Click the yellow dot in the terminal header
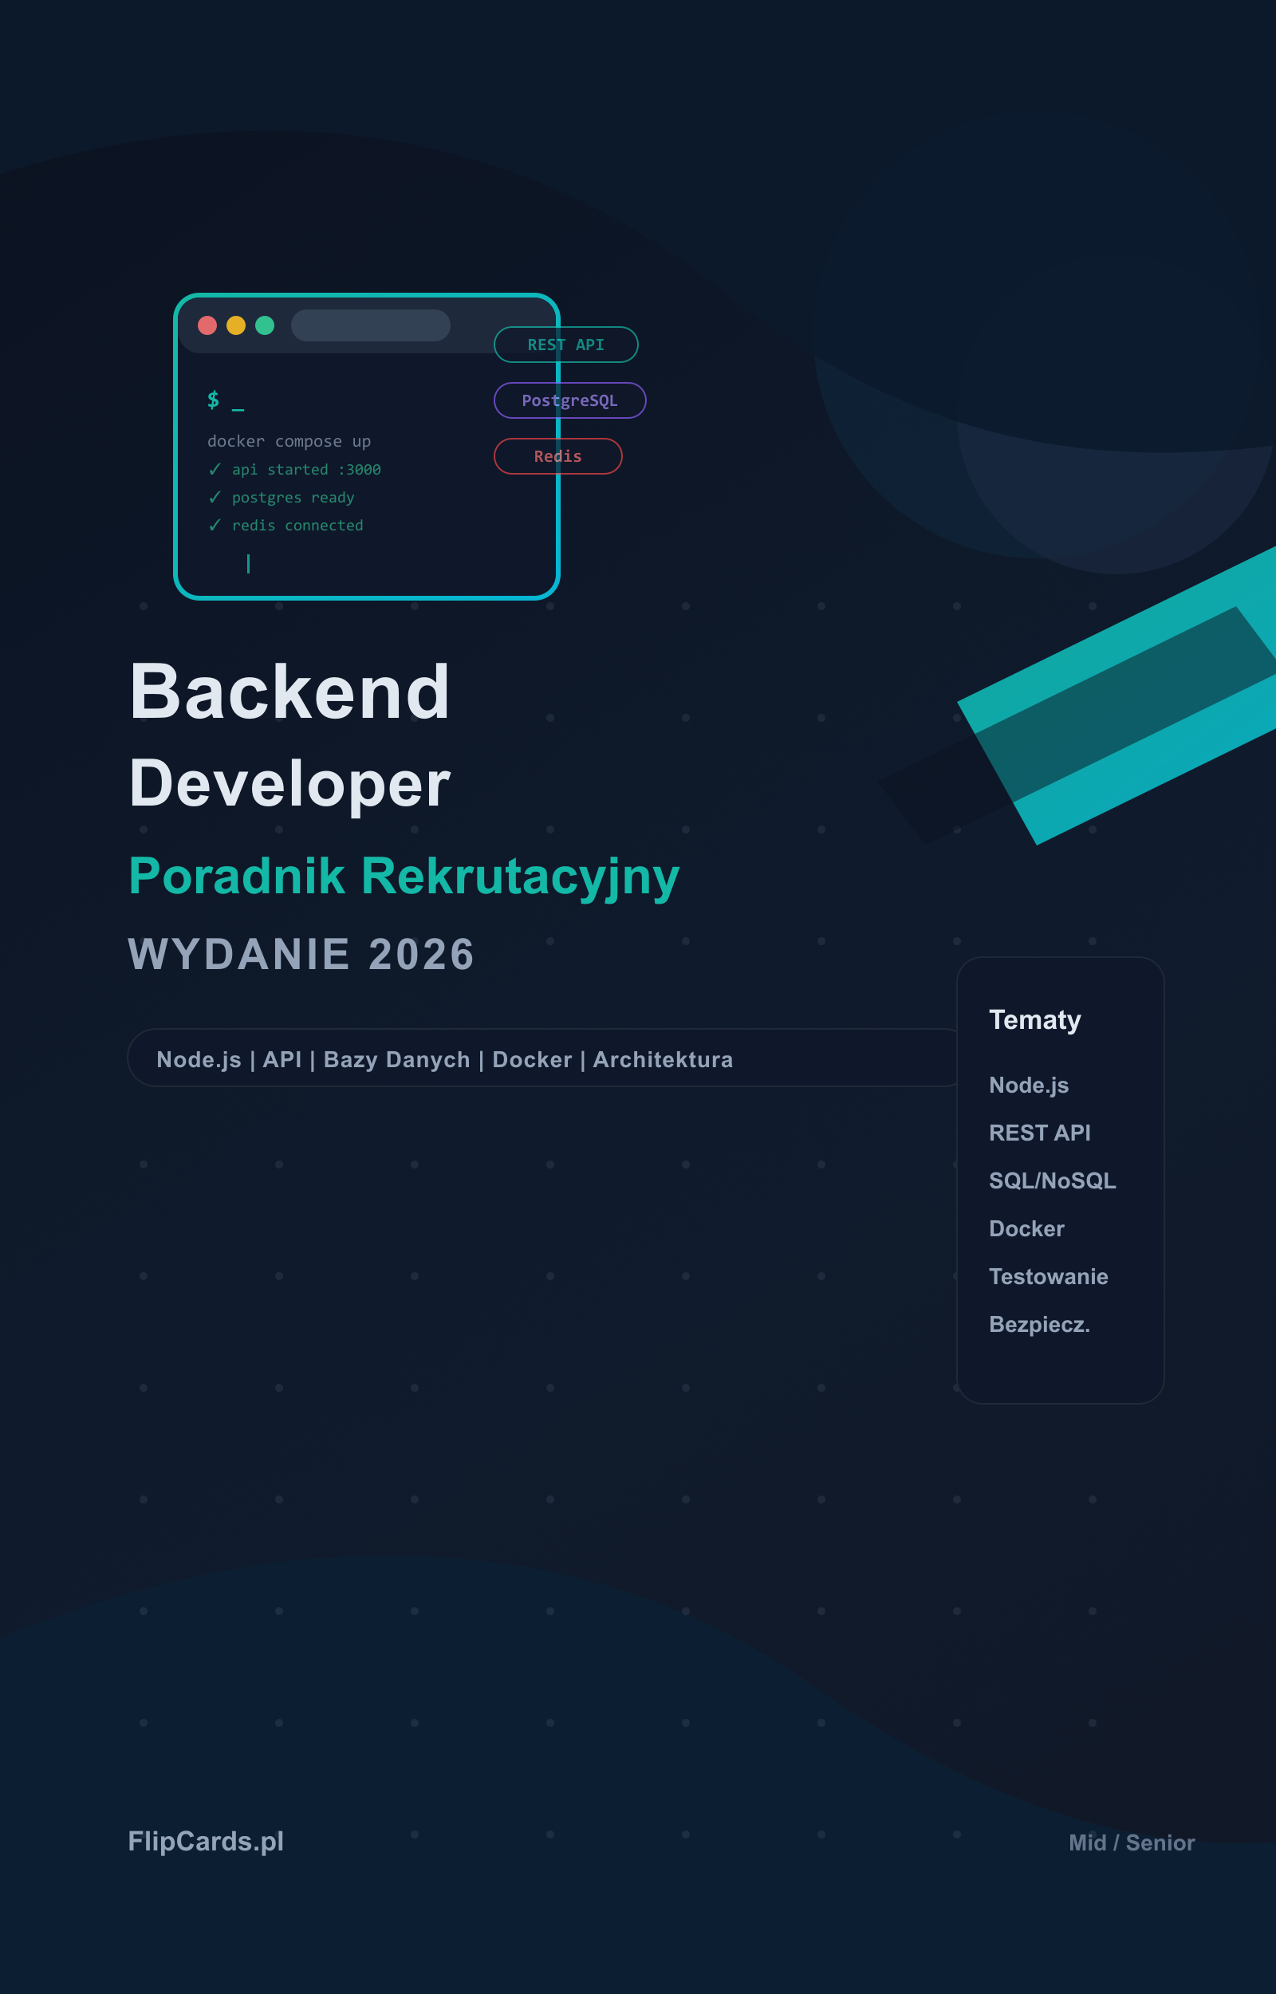 point(236,325)
